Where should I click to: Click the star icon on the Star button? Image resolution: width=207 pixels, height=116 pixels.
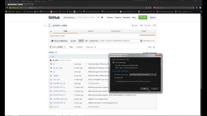[133, 25]
